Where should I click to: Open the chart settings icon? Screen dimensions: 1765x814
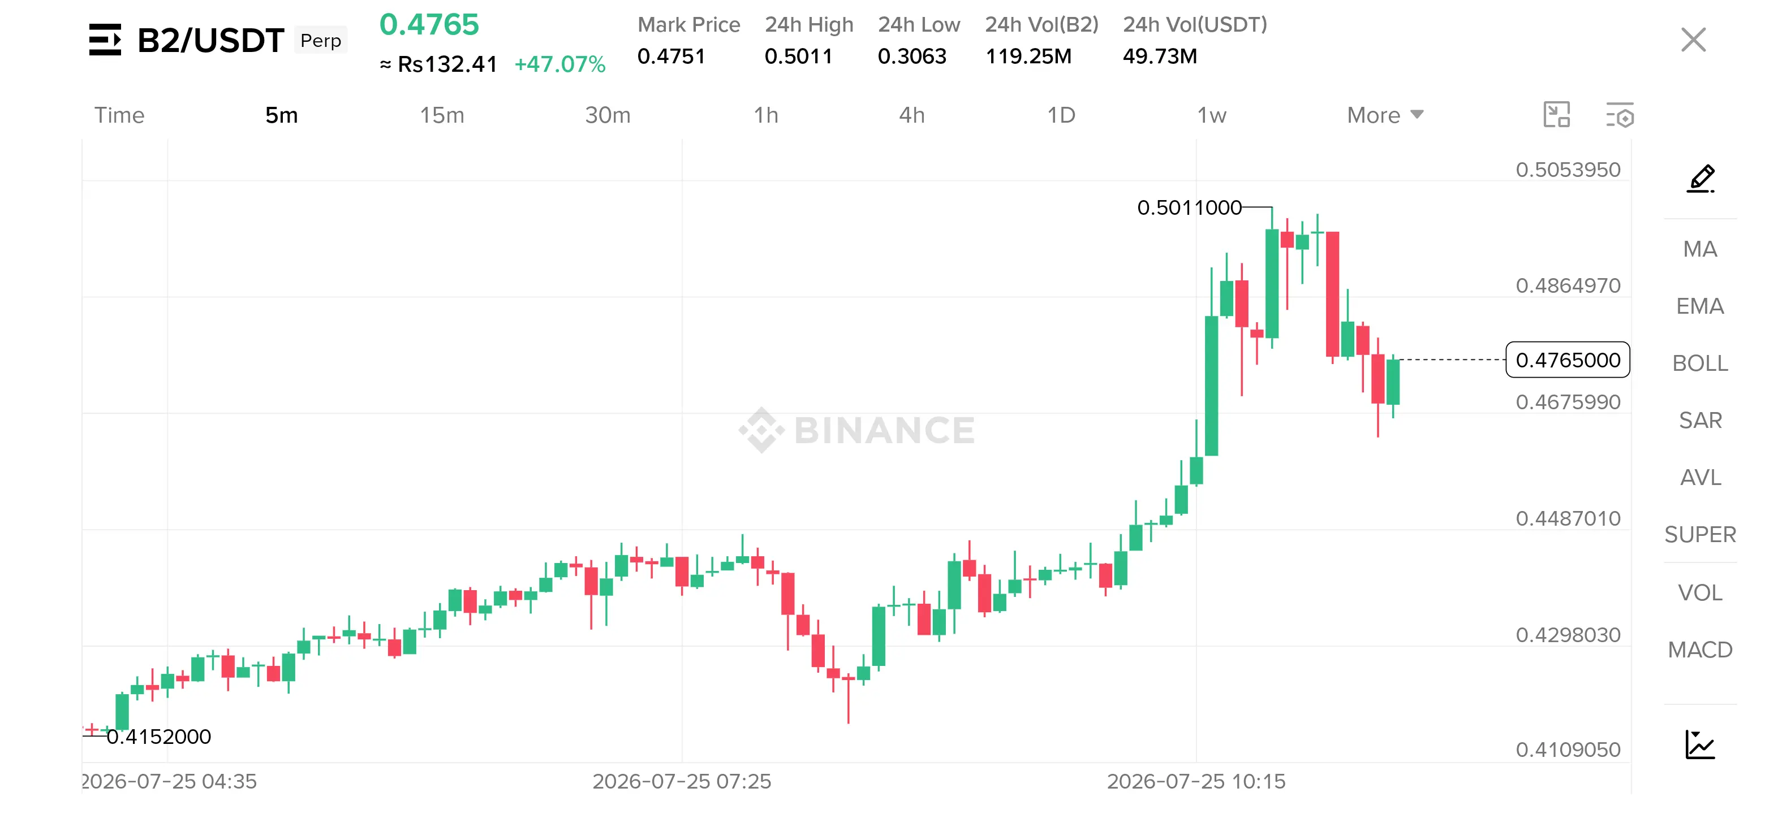pyautogui.click(x=1620, y=115)
